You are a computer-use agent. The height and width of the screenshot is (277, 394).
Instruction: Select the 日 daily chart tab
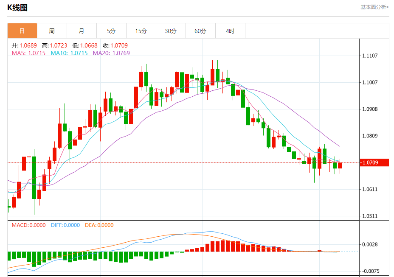coord(23,31)
